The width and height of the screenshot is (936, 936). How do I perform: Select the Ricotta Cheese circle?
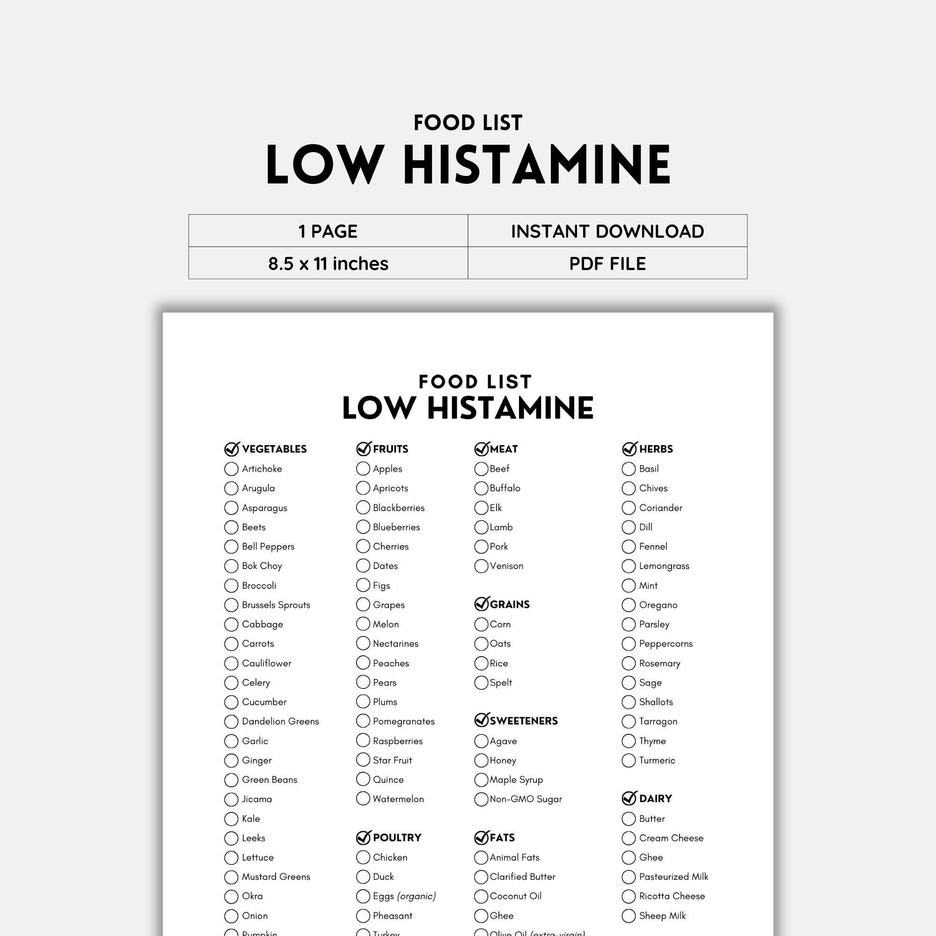[629, 896]
